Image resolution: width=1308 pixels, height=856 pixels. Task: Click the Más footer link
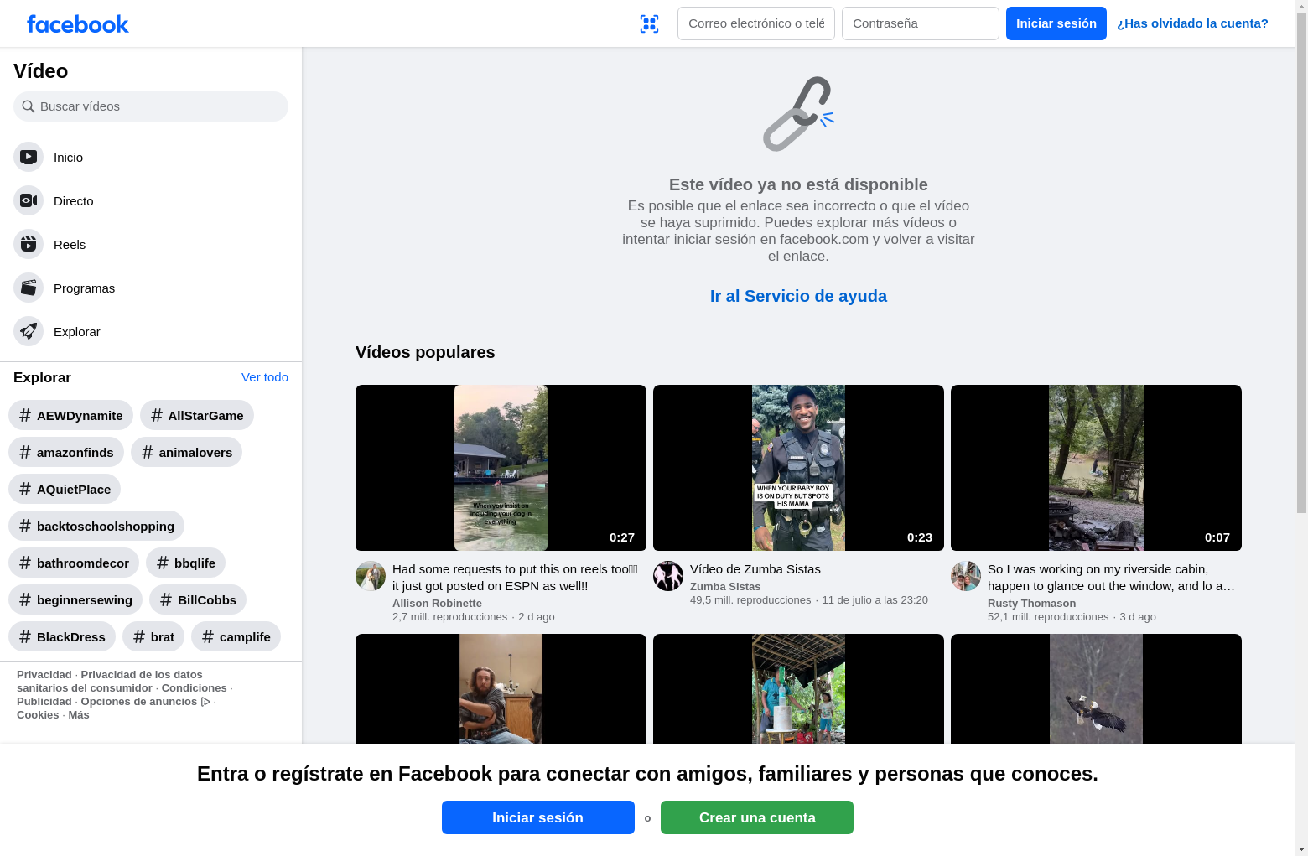[x=79, y=715]
